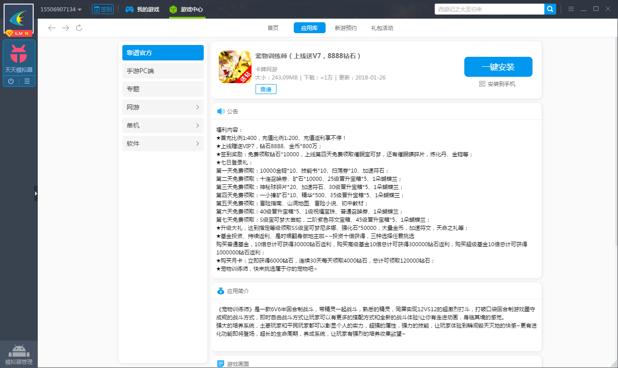Expand the 网游 category
The image size is (618, 368).
[x=163, y=107]
